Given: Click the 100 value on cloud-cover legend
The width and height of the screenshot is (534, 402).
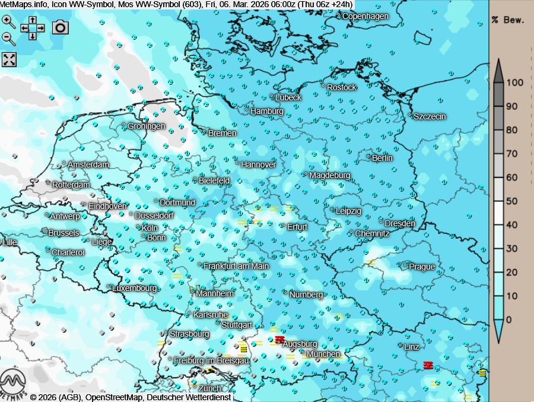Looking at the screenshot, I should tap(514, 83).
